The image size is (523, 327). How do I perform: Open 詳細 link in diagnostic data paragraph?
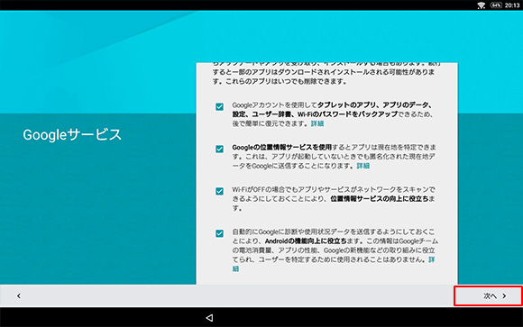click(432, 259)
